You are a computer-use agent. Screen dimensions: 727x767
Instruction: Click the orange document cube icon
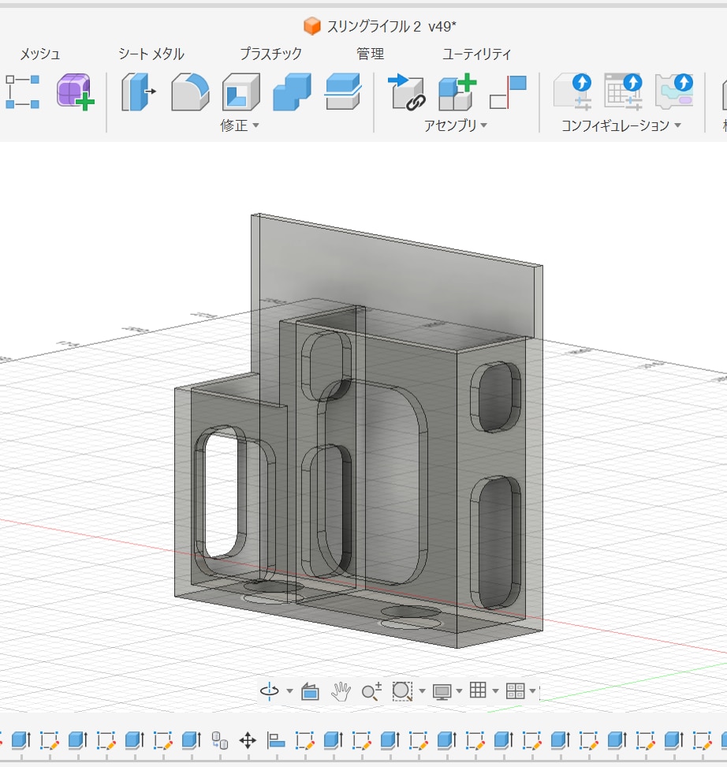tap(312, 26)
